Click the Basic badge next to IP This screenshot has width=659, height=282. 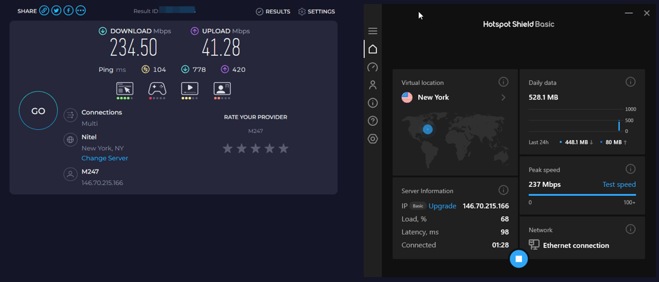(418, 206)
